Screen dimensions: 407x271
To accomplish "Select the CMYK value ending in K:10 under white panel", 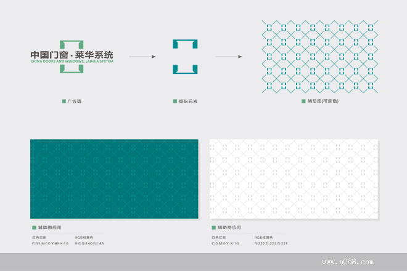I will (225, 243).
